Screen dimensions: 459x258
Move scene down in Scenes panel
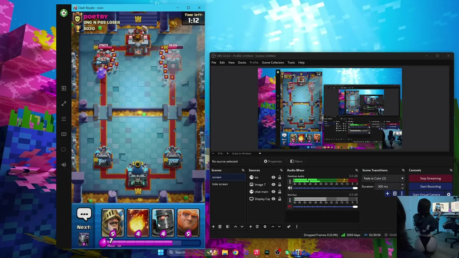pyautogui.click(x=242, y=226)
